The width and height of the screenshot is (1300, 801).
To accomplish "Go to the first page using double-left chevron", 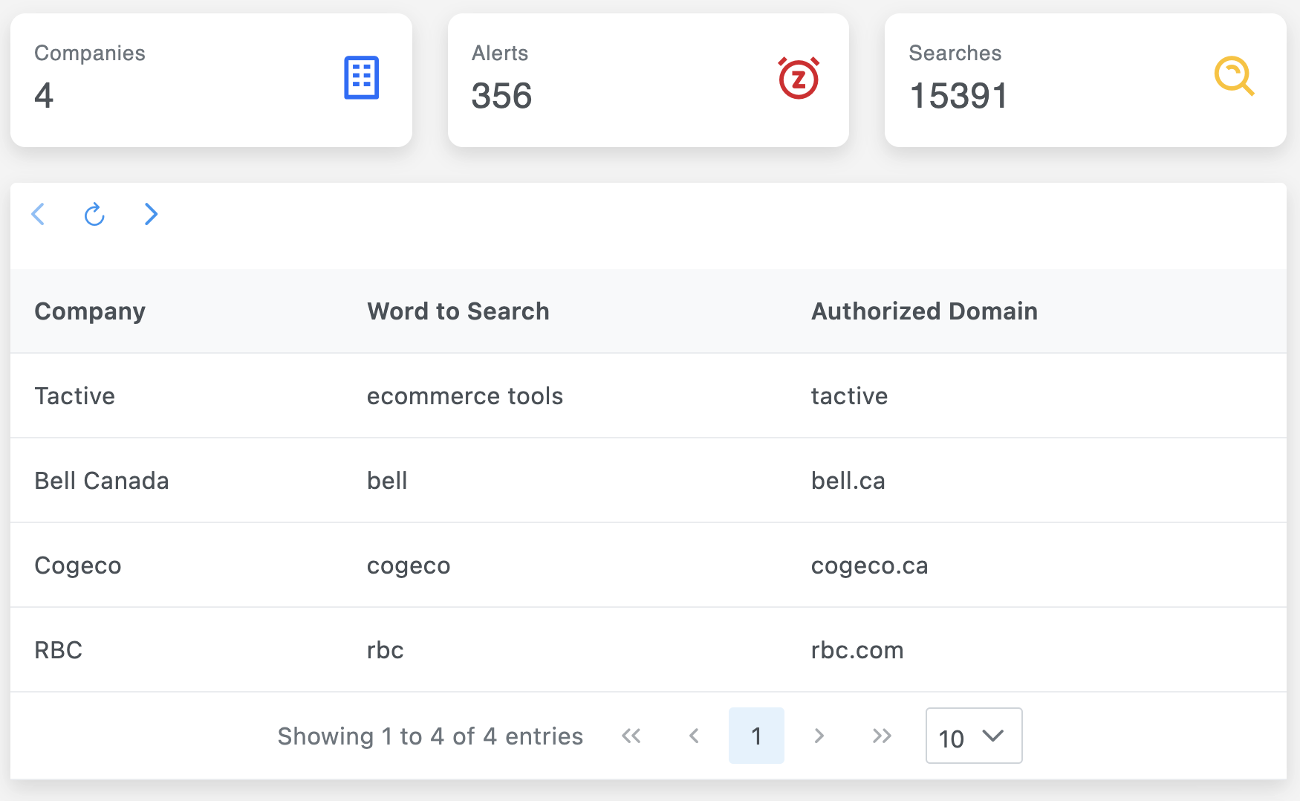I will point(631,736).
